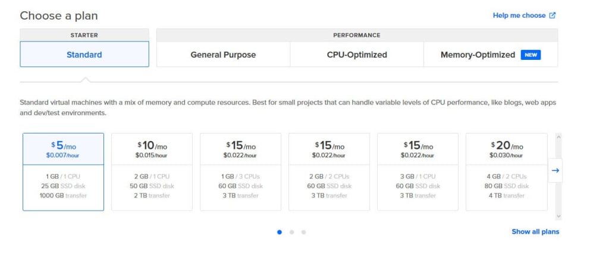Viewport: 609px width, 258px height.
Task: Select the Standard starter plan tab
Action: 84,55
